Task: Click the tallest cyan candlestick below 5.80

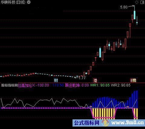Action: point(134,15)
